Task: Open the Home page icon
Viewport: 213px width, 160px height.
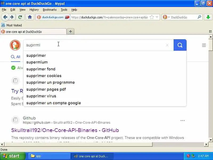Action: (x=30, y=17)
